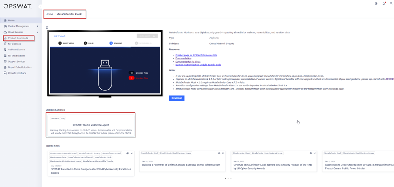This screenshot has height=187, width=394.
Task: Click the Software tag on the module card
Action: pos(55,118)
